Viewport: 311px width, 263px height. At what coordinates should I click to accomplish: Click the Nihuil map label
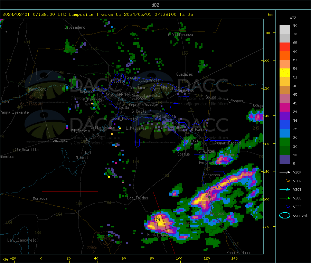[82, 158]
